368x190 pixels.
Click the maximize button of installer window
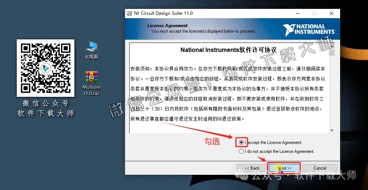[x=314, y=13]
